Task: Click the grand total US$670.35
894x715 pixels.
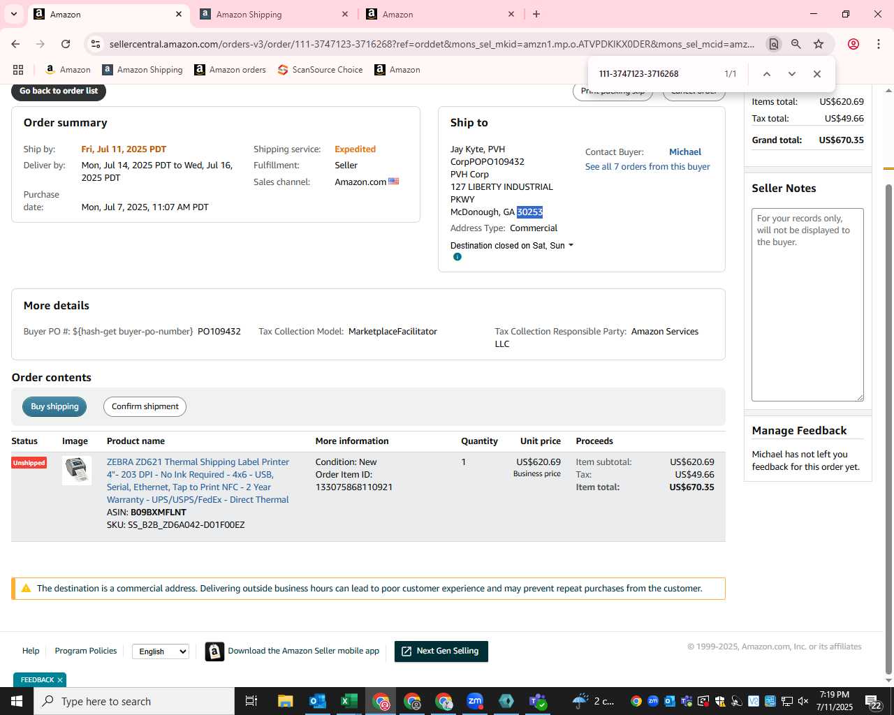Action: (841, 140)
